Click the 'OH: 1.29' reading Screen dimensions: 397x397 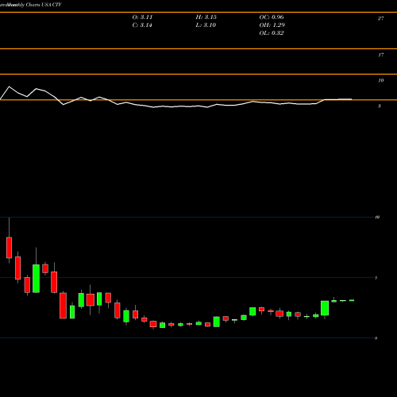272,25
